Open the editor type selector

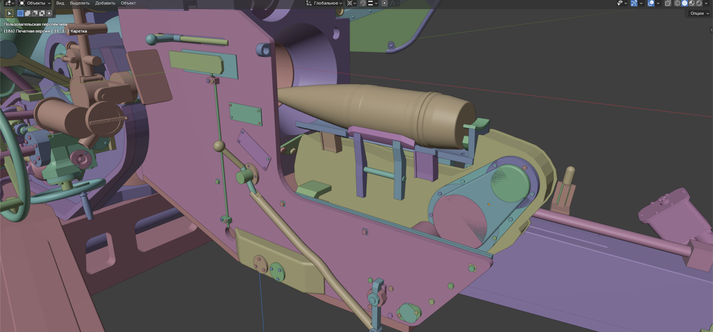[9, 3]
